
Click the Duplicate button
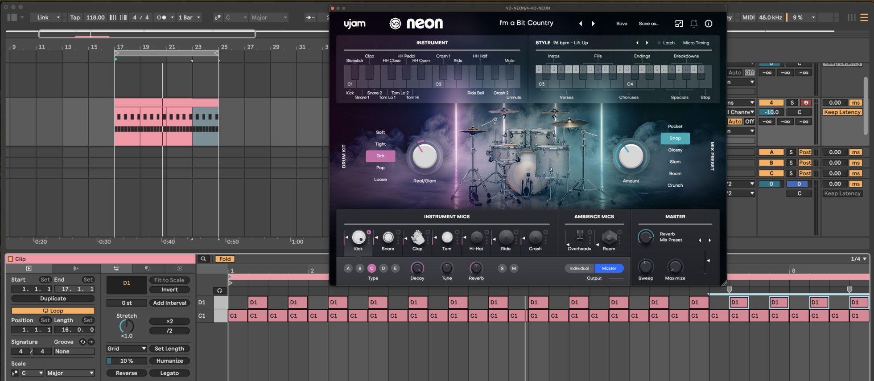pos(53,299)
